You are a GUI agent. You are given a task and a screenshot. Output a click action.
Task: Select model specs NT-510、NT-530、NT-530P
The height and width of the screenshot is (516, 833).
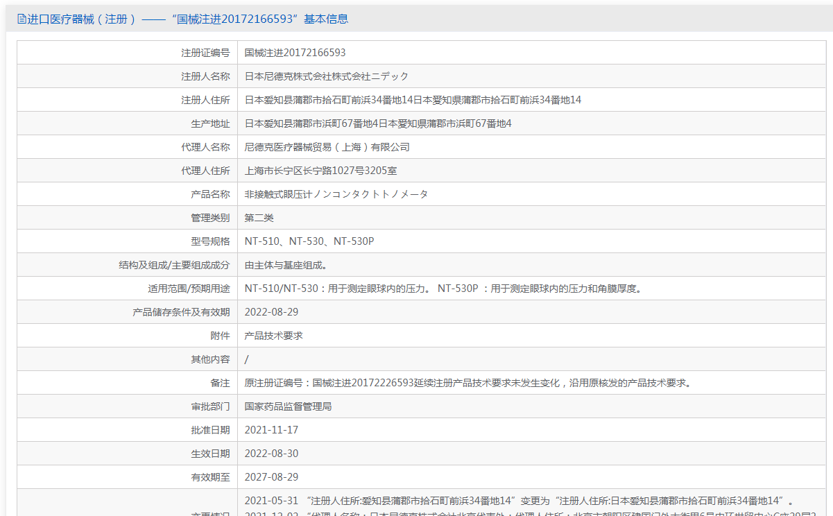click(x=309, y=241)
